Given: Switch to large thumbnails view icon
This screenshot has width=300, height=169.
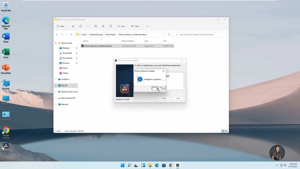Looking at the screenshot, I should pos(226,131).
